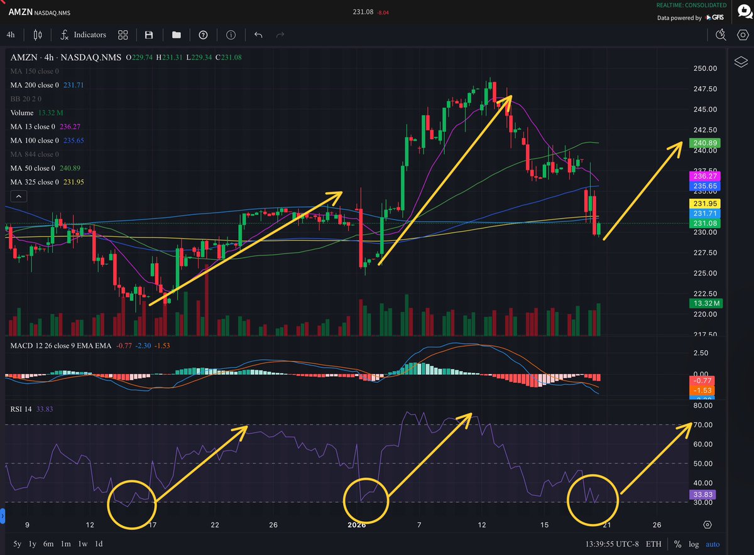Image resolution: width=754 pixels, height=555 pixels.
Task: Open the chart layouts folder
Action: [176, 35]
